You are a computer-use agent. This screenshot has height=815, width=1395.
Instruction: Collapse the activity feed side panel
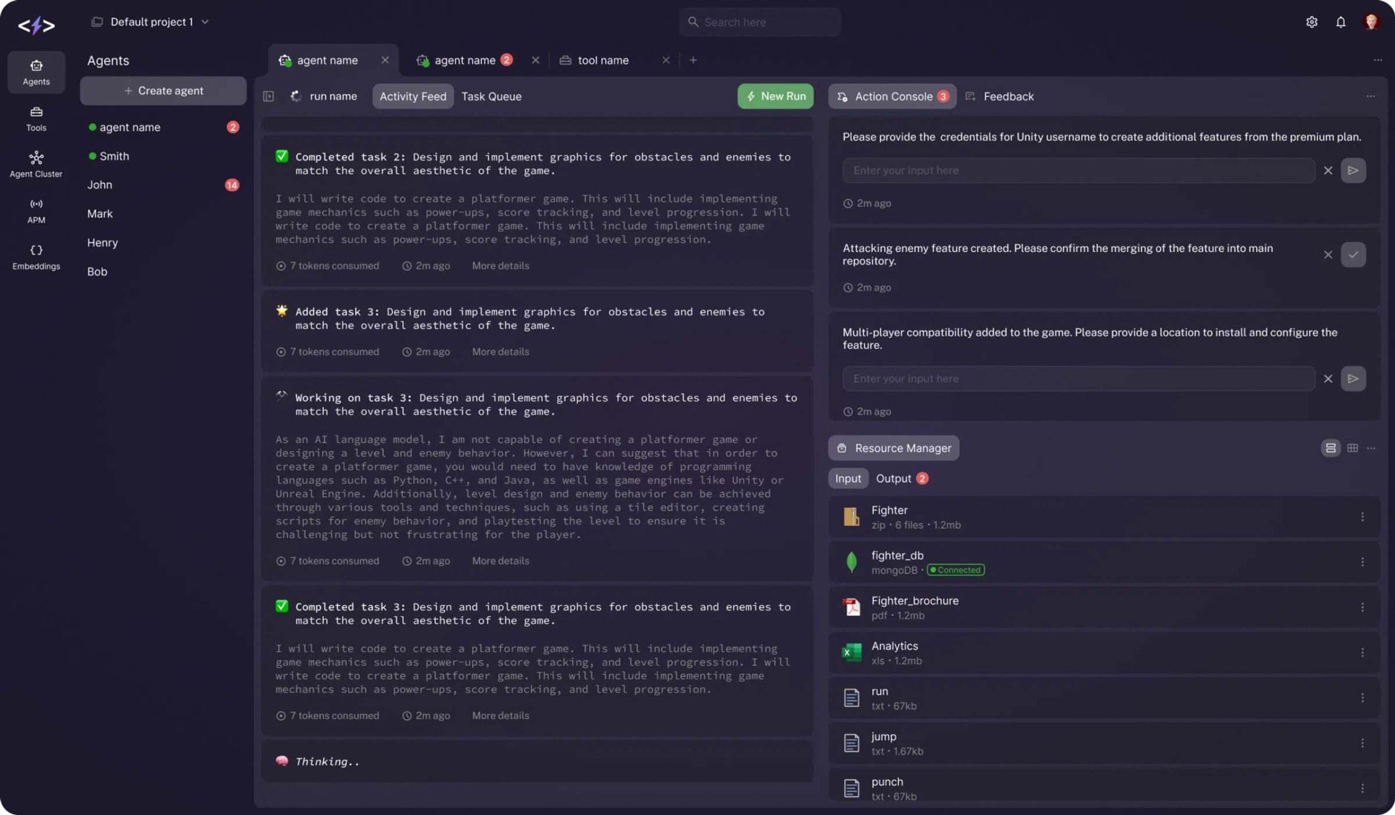coord(269,96)
